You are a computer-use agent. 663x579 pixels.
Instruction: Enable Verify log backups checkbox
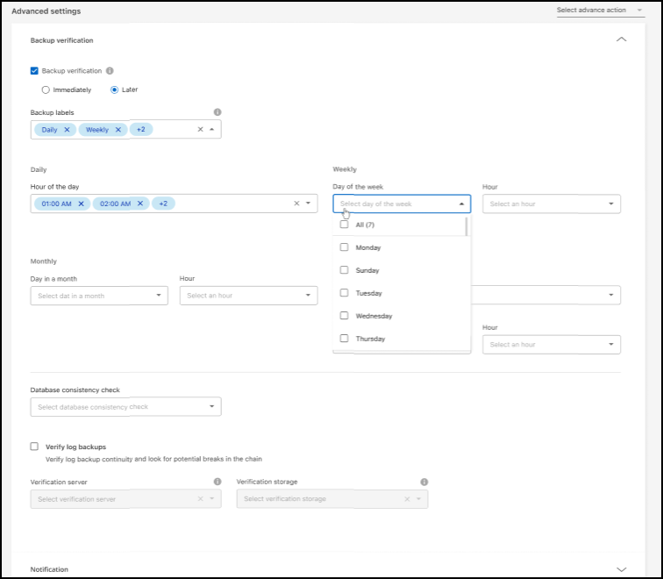coord(34,447)
